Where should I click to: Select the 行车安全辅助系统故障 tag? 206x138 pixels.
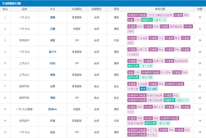pos(160,15)
